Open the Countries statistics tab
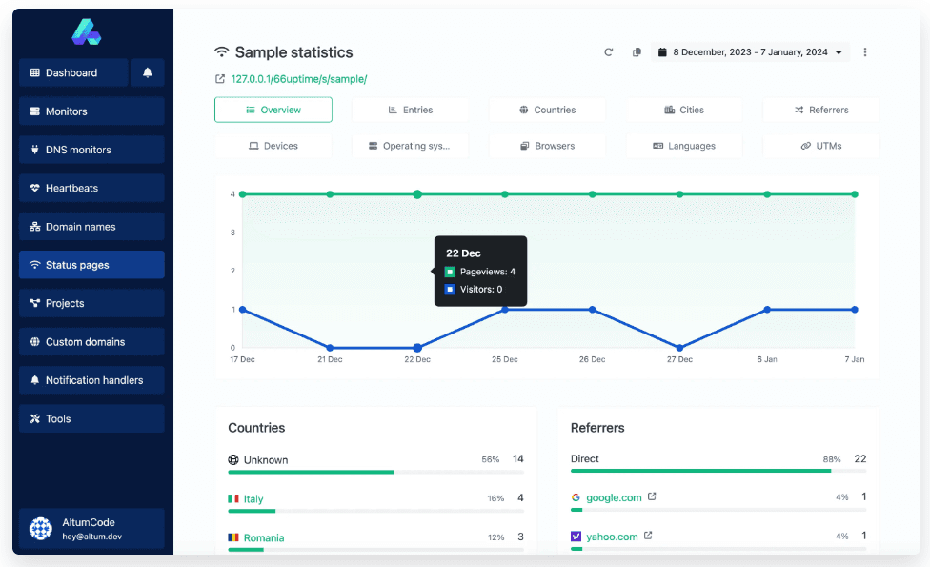Screen dimensions: 930x567 tap(547, 110)
